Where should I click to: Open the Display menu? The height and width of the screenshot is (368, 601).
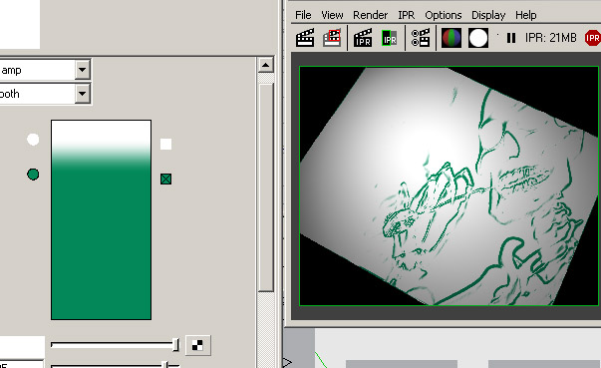click(488, 15)
